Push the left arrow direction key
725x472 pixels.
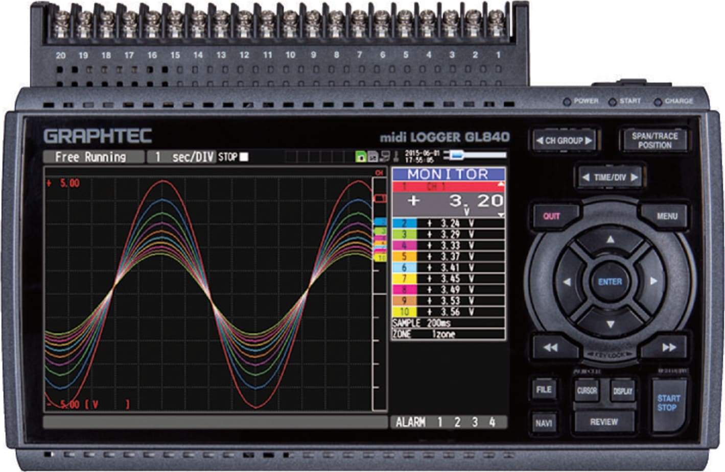567,282
